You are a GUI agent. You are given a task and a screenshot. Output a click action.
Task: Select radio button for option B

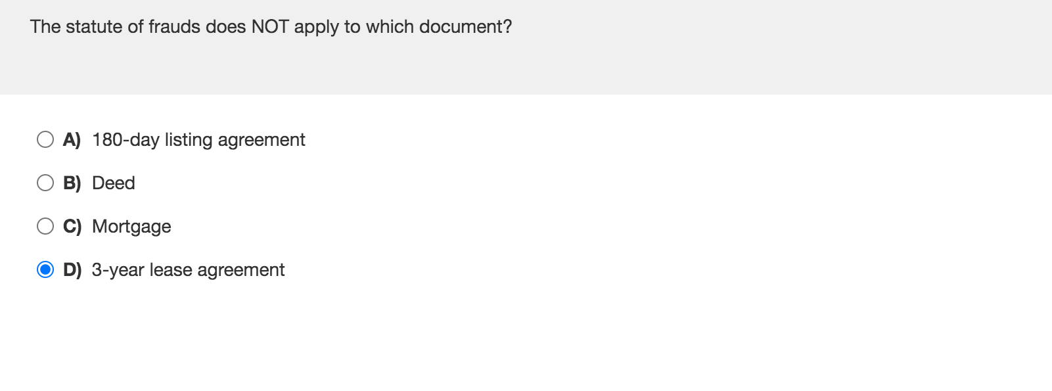coord(45,183)
